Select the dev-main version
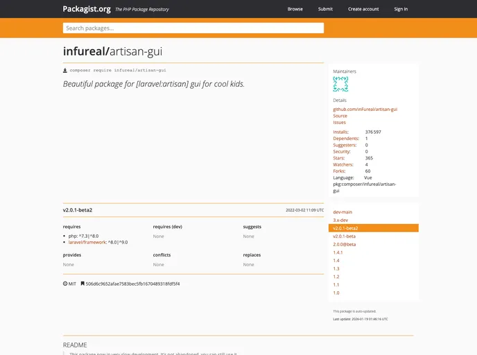Viewport: 477px width, 355px height. click(342, 212)
